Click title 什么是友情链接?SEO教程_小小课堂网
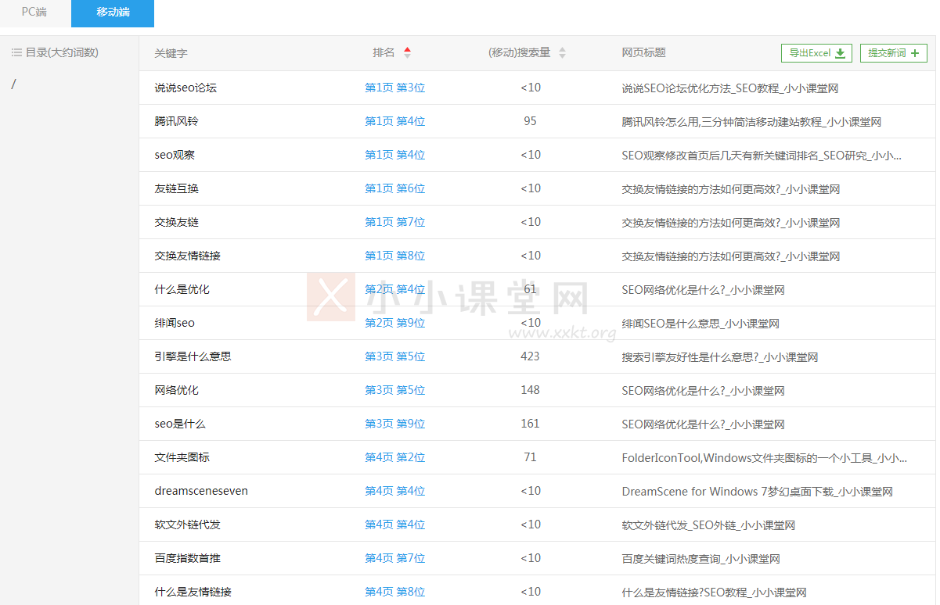 [x=714, y=593]
